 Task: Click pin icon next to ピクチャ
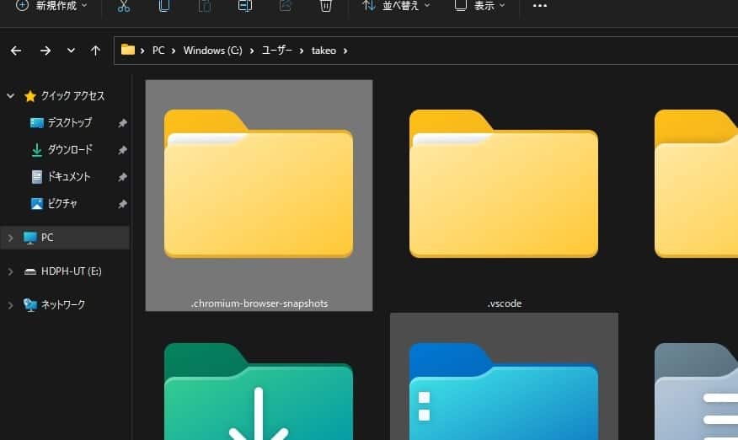coord(122,204)
